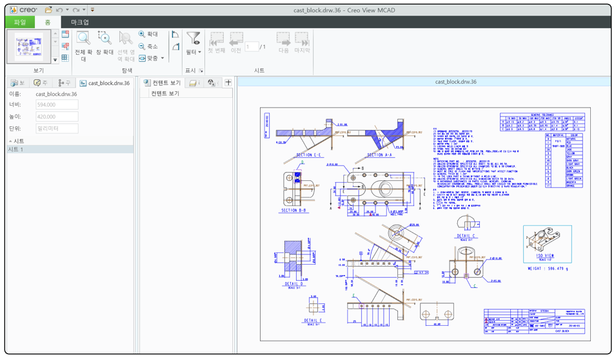Click the sheet number input field
Viewport: 616px width, 360px height.
252,46
